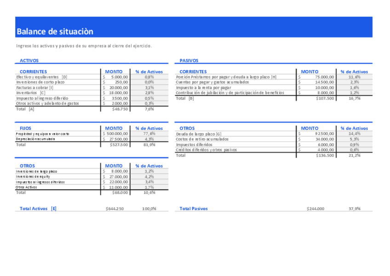The height and width of the screenshot is (276, 390).
Task: Click the title 'Balance de situaciòn'
Action: (x=55, y=32)
